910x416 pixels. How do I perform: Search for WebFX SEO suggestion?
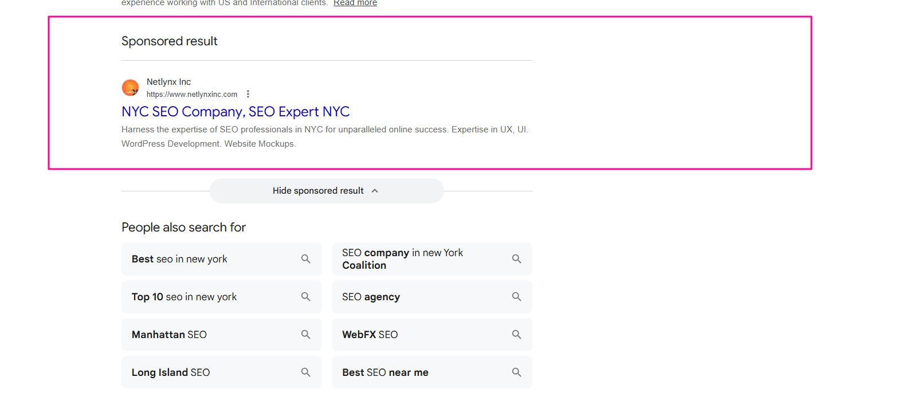point(432,335)
